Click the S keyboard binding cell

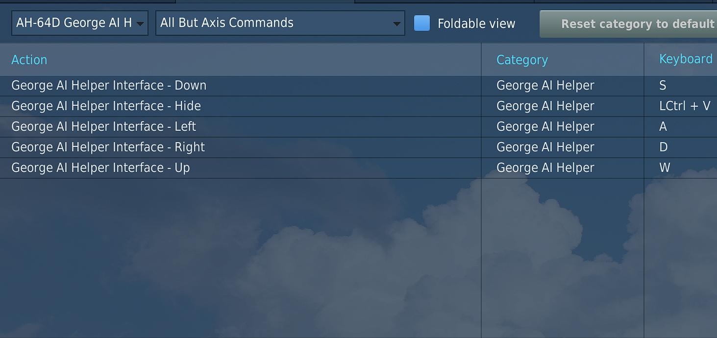click(681, 86)
